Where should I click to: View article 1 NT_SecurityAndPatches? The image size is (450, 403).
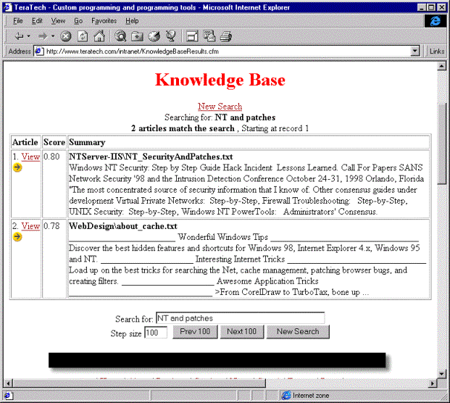coord(30,157)
